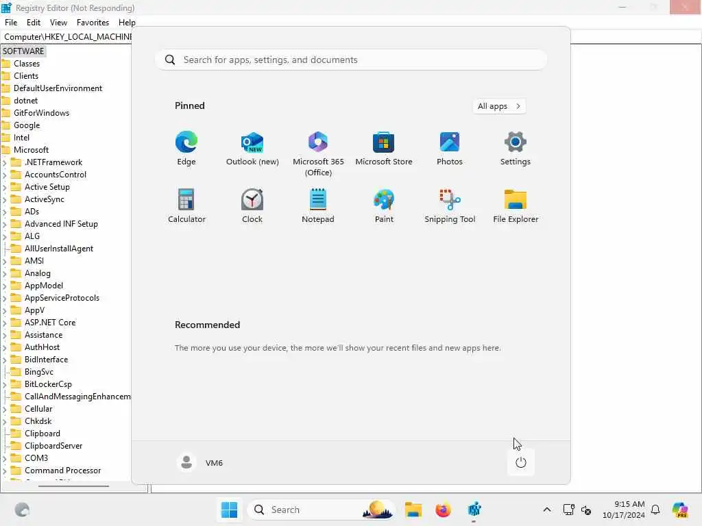
Task: Expand Command Processor key
Action: pos(5,471)
